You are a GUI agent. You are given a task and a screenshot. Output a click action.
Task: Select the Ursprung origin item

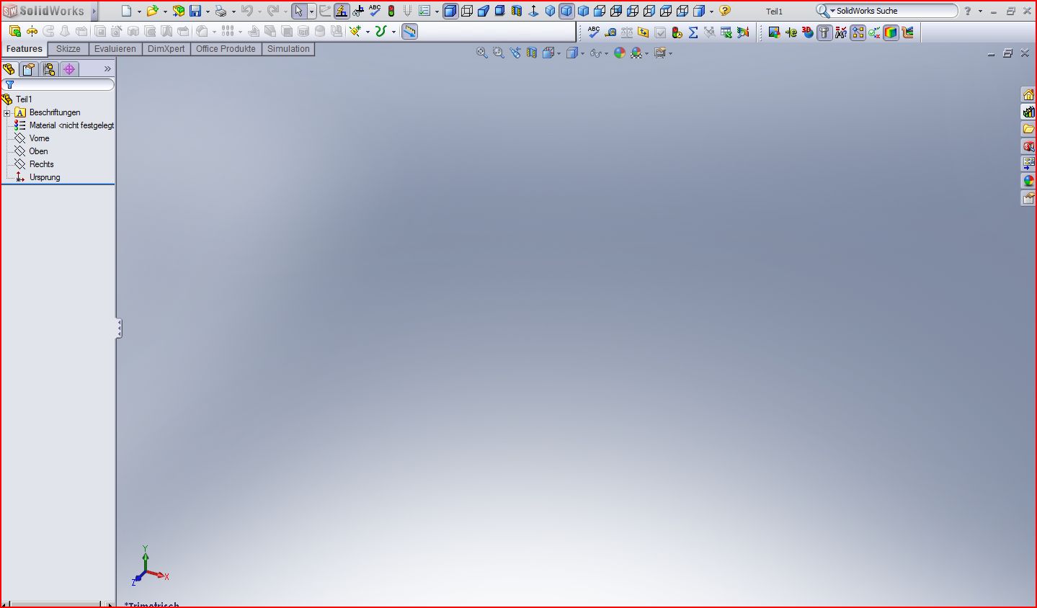(45, 177)
